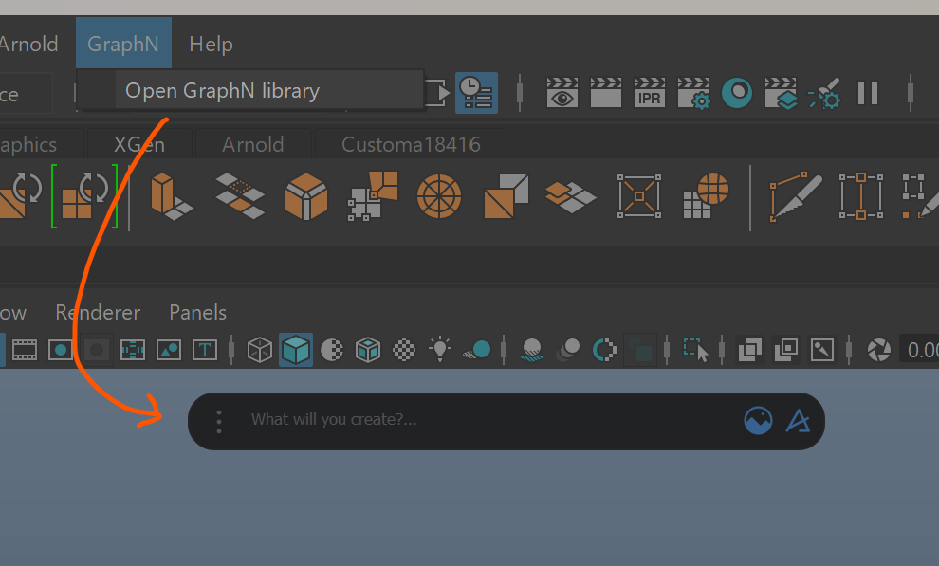Viewport: 939px width, 566px height.
Task: Toggle X-ray overlapping squares icon
Action: [x=749, y=350]
